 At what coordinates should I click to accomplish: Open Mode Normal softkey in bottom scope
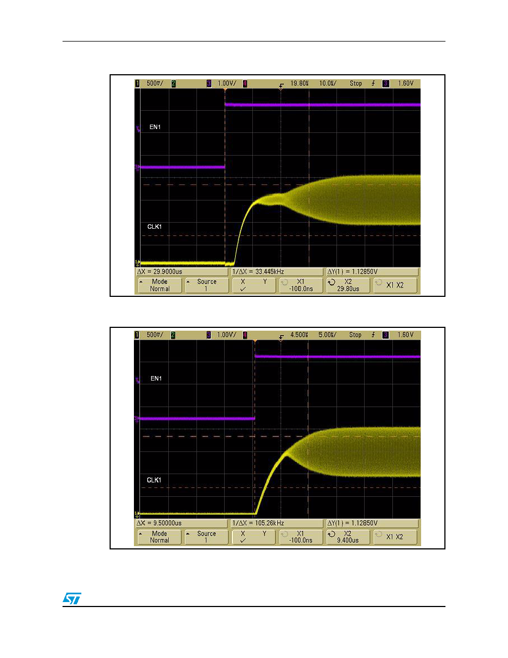tap(160, 537)
